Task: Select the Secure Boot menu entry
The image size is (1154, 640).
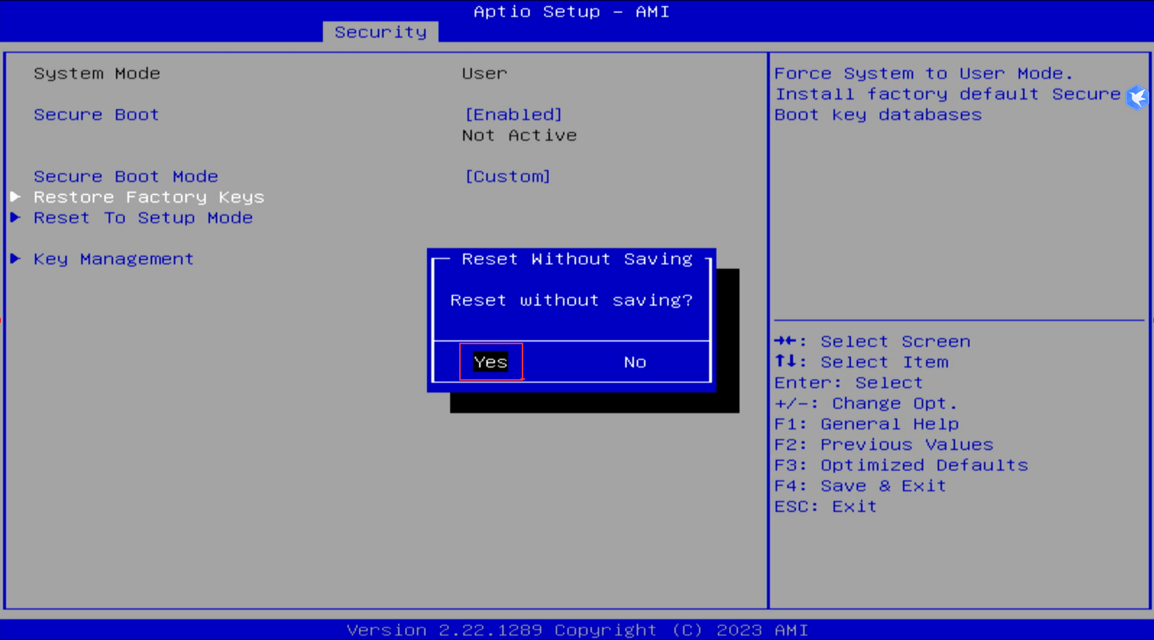Action: click(97, 115)
